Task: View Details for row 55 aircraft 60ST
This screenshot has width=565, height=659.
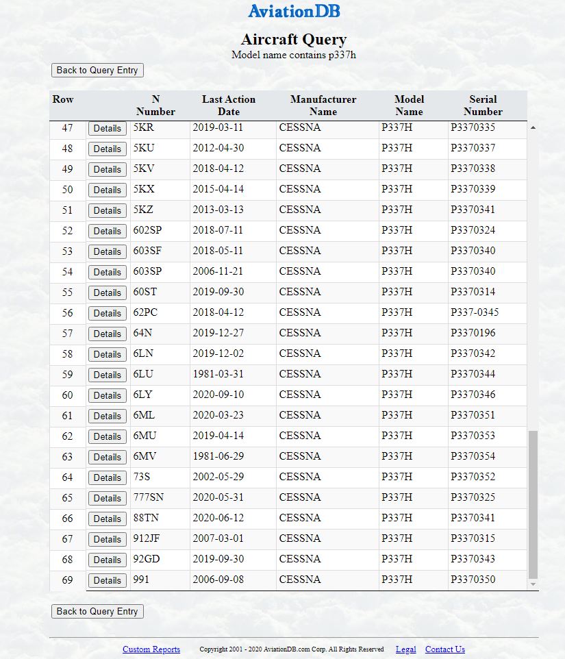Action: coord(108,293)
